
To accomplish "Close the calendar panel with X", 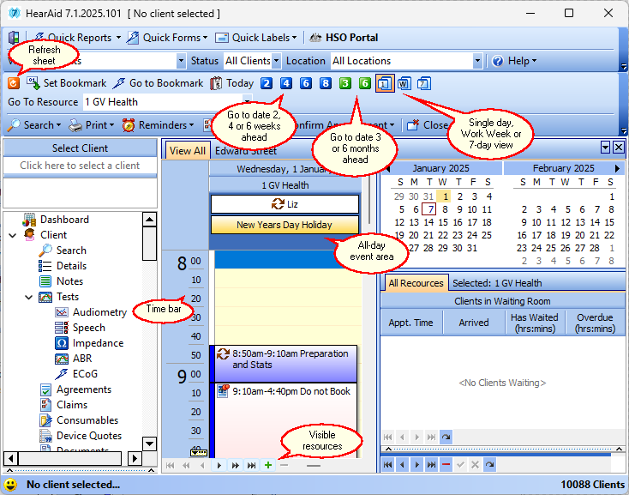I will (x=619, y=148).
